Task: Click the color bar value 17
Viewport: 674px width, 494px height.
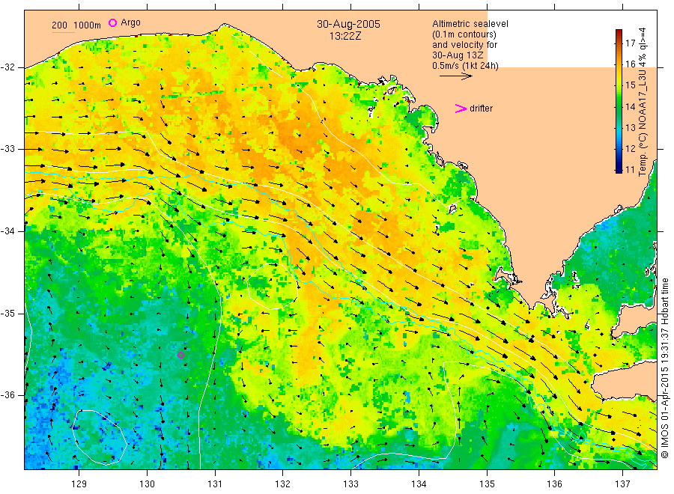Action: coord(630,43)
